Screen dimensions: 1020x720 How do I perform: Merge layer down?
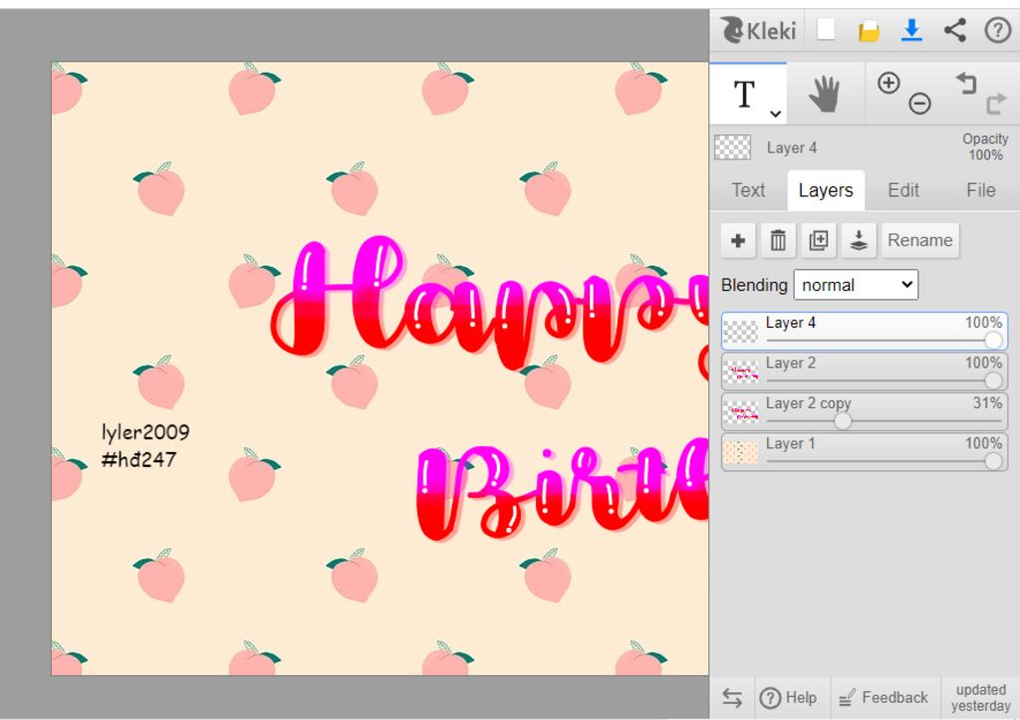click(x=859, y=241)
